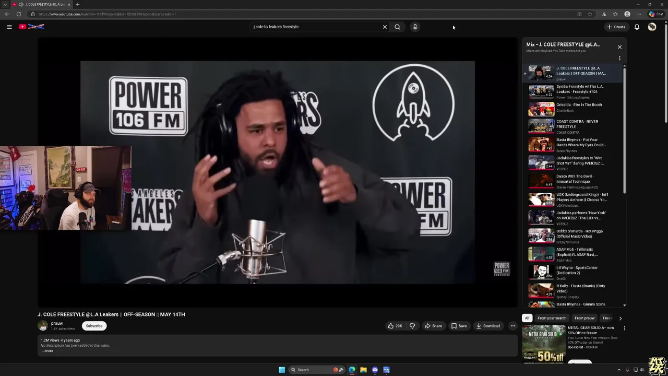Subscribe to the prauw channel
The width and height of the screenshot is (668, 376).
pos(94,326)
